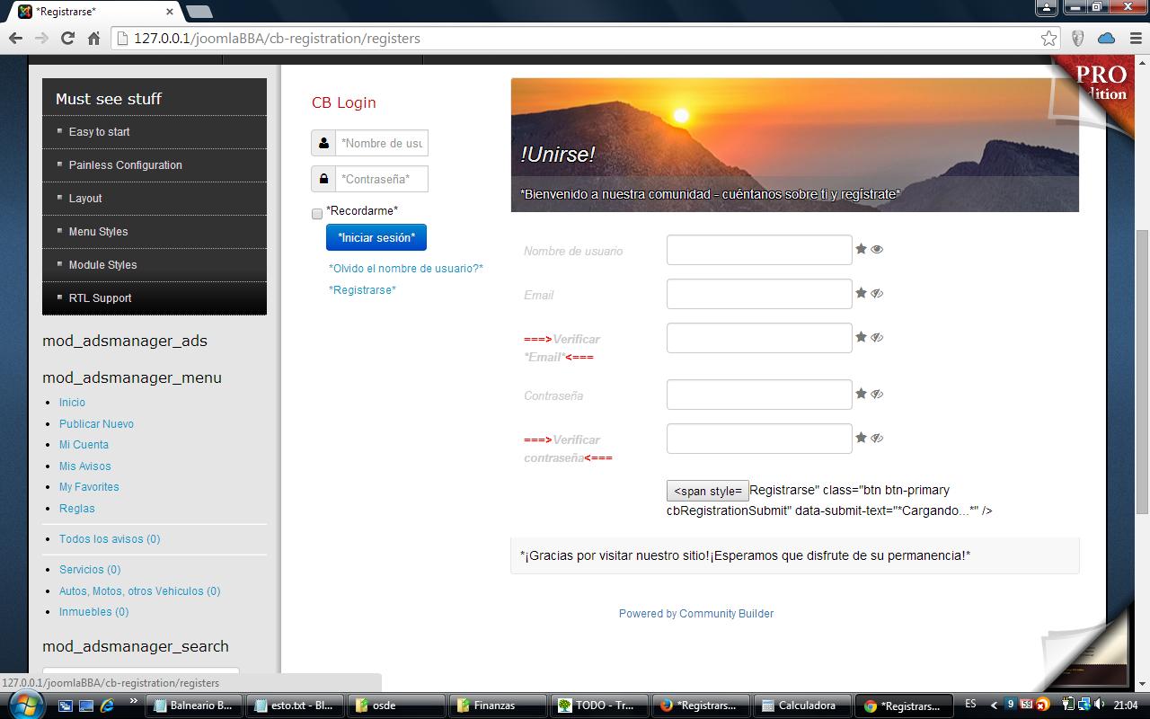Open the My Favorites link
This screenshot has width=1150, height=719.
89,487
